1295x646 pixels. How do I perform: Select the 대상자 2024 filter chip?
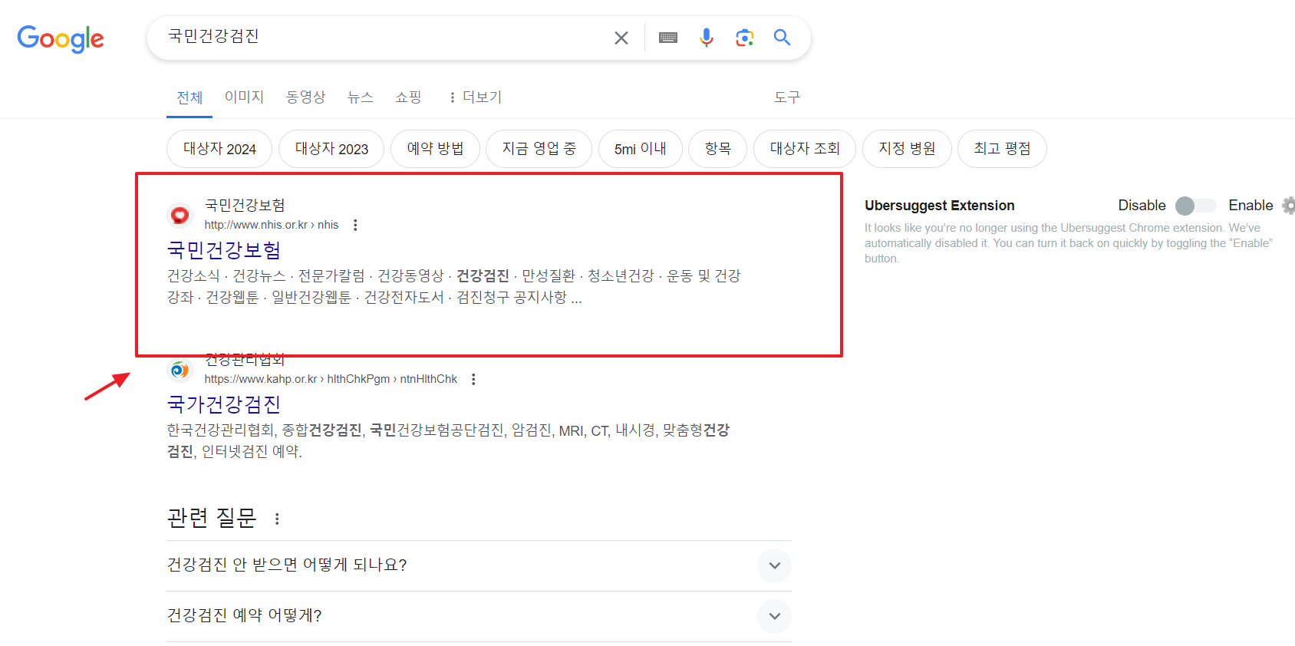pos(219,149)
